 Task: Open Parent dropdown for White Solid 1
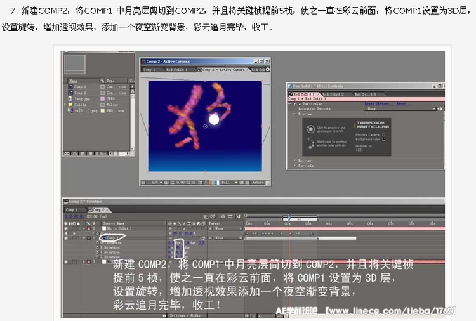pos(228,228)
